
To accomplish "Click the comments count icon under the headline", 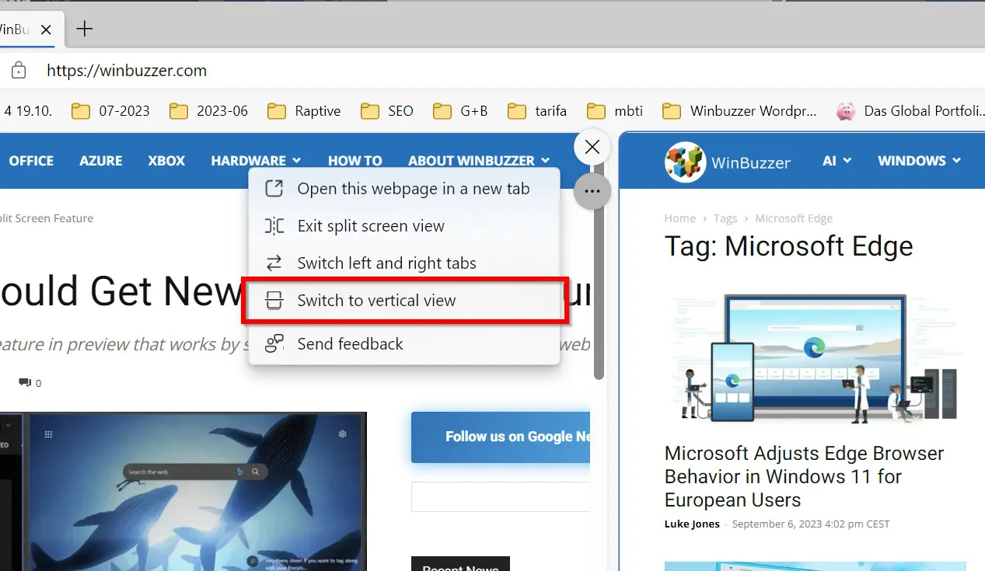I will [23, 382].
